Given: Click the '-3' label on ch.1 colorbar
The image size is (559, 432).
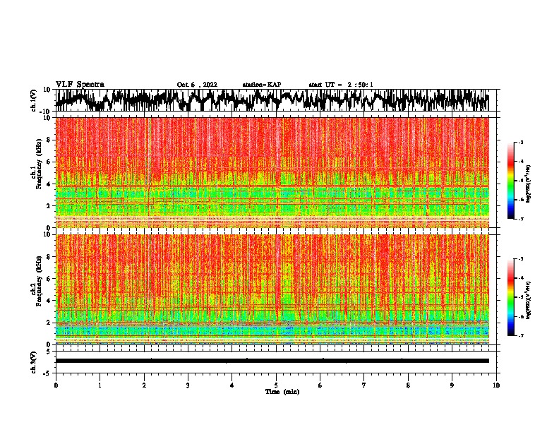Looking at the screenshot, I should tap(520, 143).
